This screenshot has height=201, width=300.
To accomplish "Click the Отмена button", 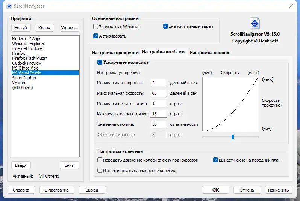I will click(x=247, y=190).
